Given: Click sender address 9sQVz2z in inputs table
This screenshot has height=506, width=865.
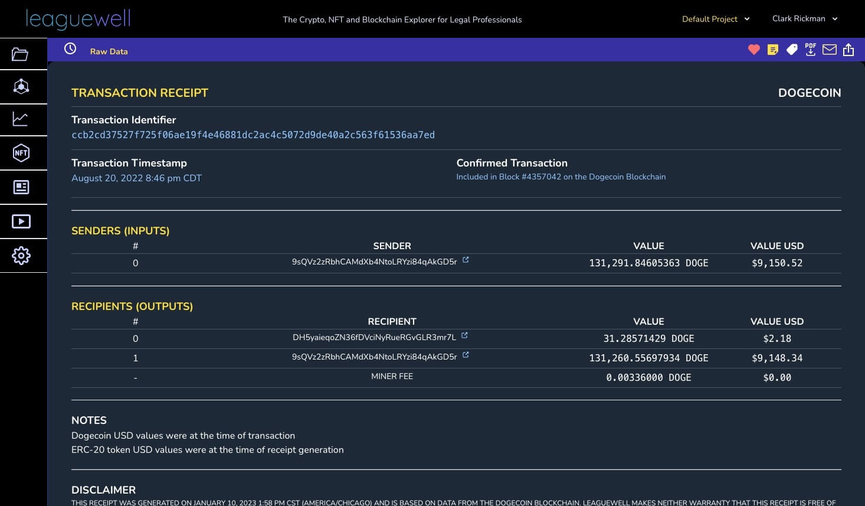Looking at the screenshot, I should (374, 262).
